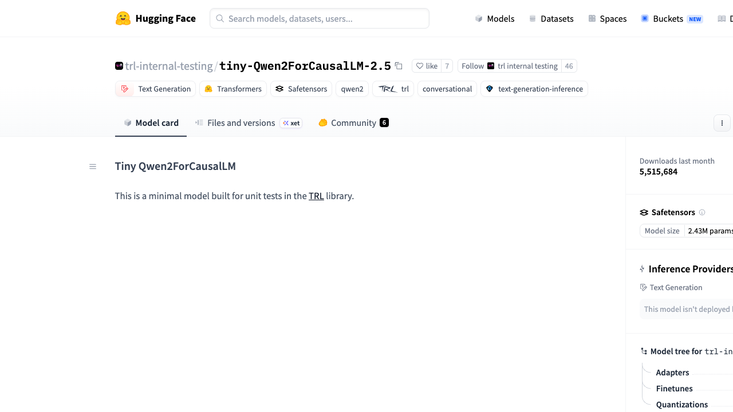Open the trl-internal-testing organization link
This screenshot has width=733, height=412.
point(169,66)
